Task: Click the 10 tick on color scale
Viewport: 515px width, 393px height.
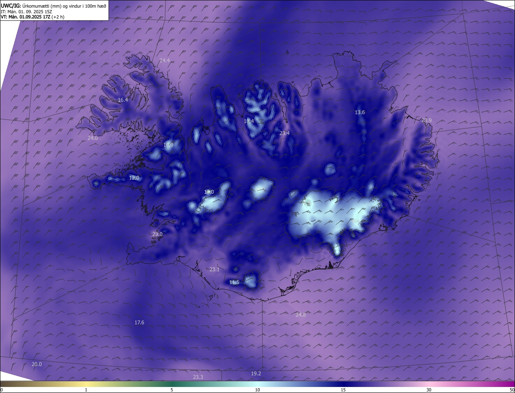Action: click(x=257, y=390)
